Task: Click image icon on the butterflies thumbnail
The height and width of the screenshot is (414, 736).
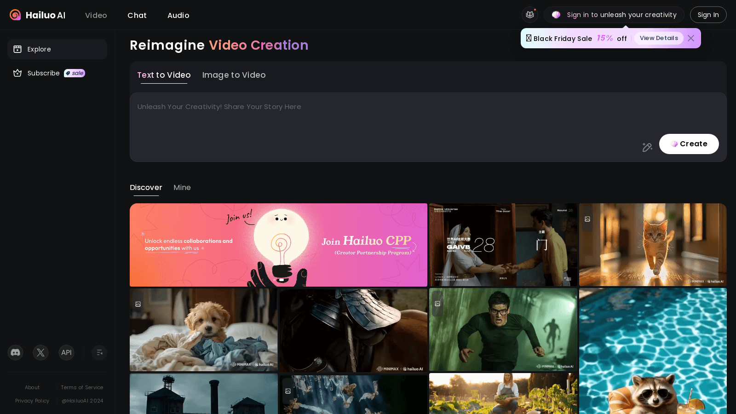Action: pos(288,391)
